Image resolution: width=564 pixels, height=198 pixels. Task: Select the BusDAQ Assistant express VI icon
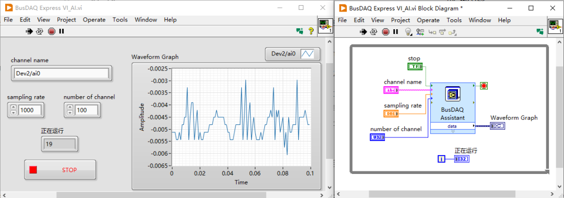452,95
